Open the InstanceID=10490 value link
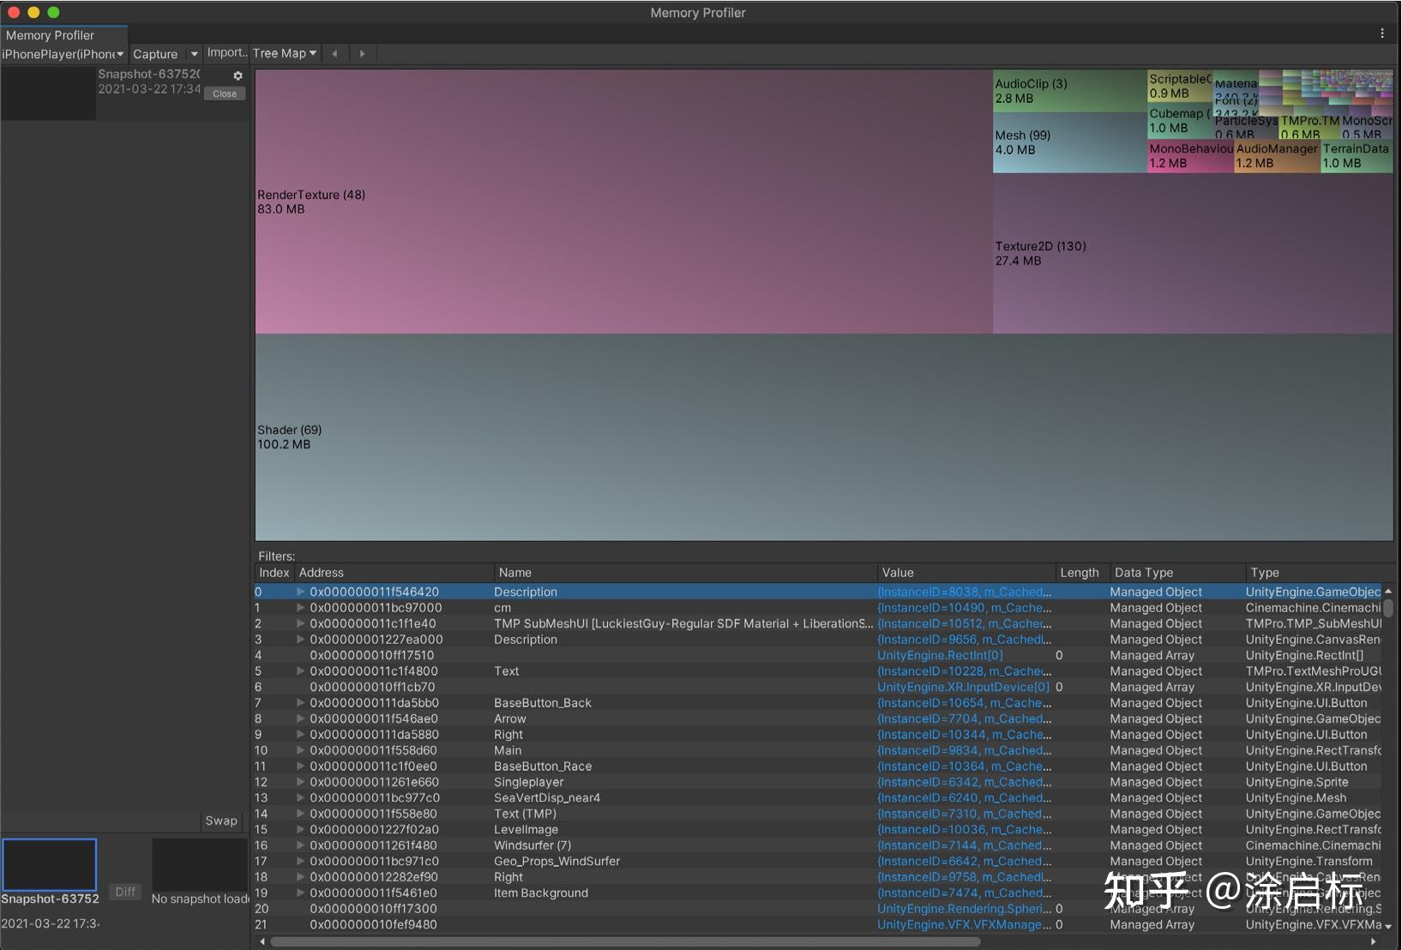1402x950 pixels. [965, 608]
